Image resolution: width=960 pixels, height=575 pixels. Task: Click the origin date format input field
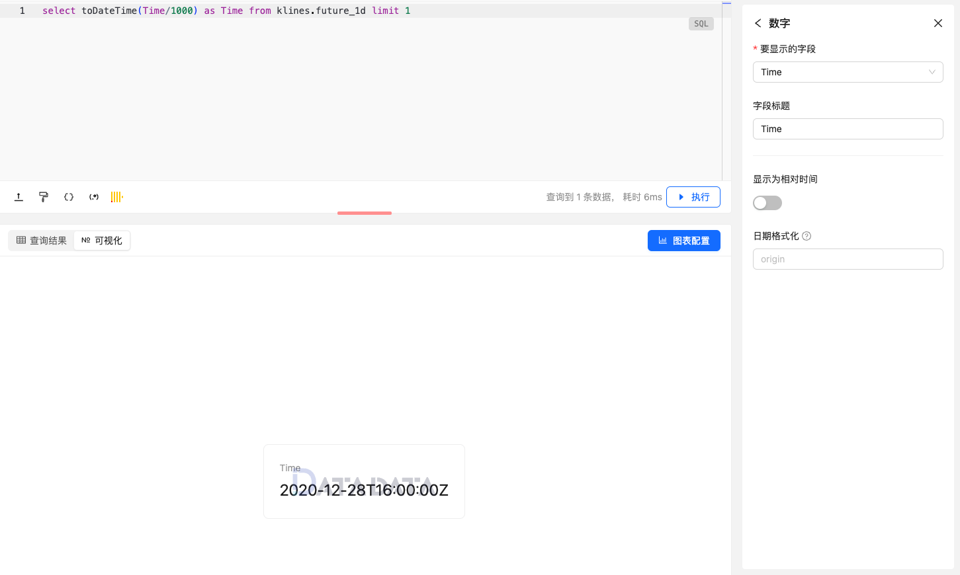coord(848,258)
